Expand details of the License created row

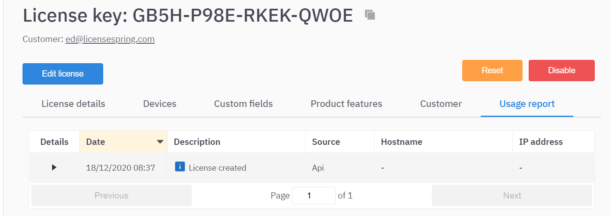pyautogui.click(x=54, y=167)
